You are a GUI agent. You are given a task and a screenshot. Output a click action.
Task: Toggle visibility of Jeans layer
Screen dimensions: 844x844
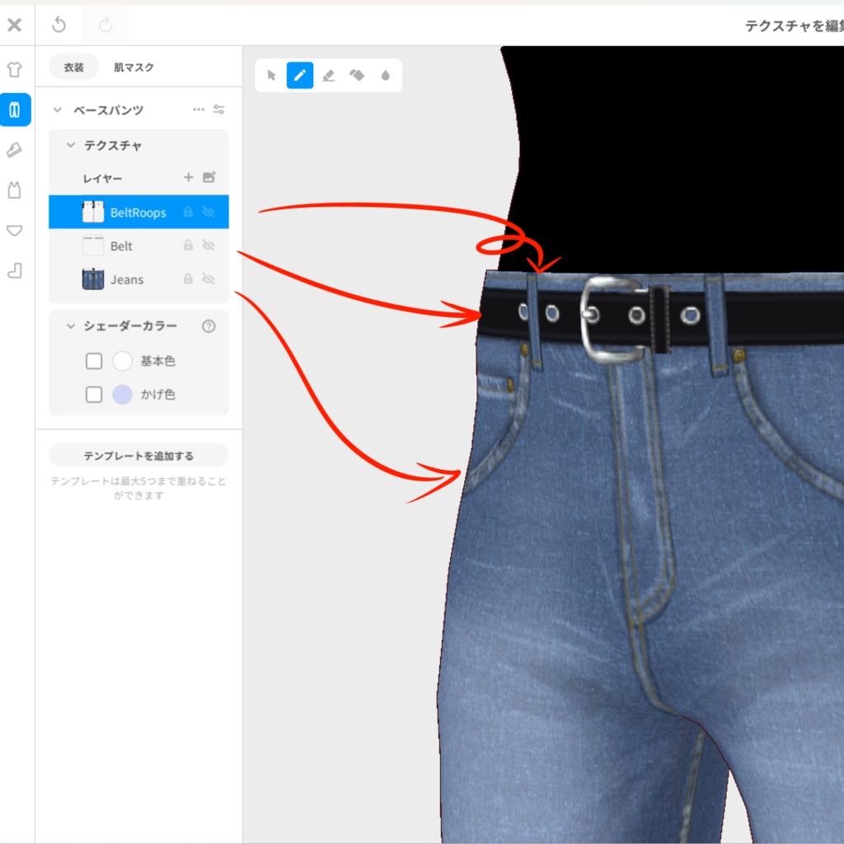click(x=209, y=279)
